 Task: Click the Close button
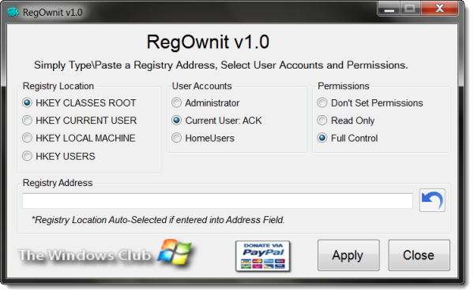pos(419,255)
